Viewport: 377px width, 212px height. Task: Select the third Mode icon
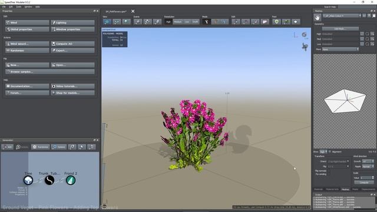tap(225, 22)
